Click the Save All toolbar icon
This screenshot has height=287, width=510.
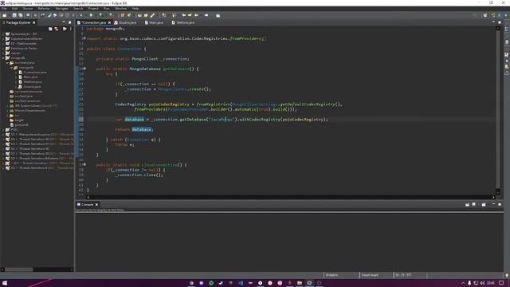[21, 15]
